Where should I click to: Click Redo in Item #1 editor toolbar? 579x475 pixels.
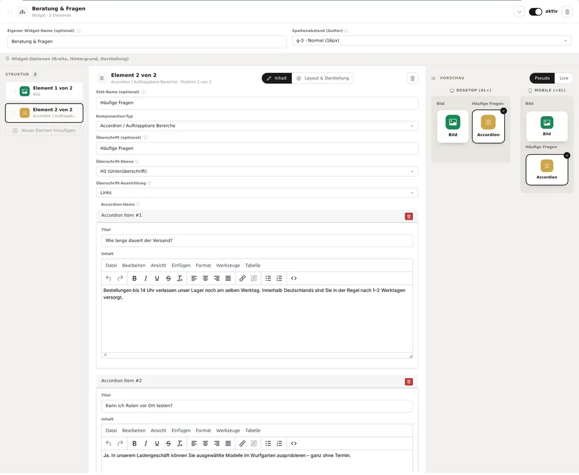tap(120, 278)
